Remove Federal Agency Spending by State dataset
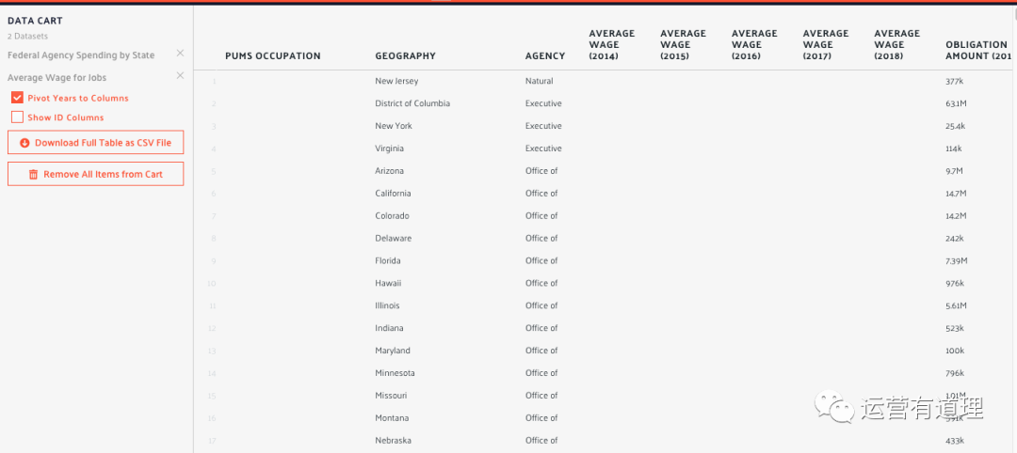This screenshot has width=1017, height=453. pos(180,53)
